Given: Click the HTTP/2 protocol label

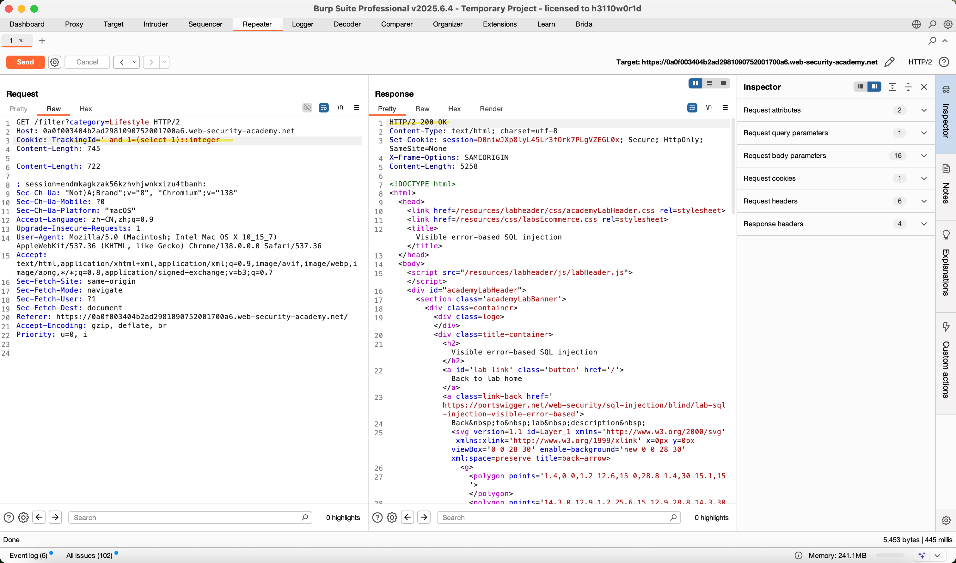Looking at the screenshot, I should click(x=920, y=62).
